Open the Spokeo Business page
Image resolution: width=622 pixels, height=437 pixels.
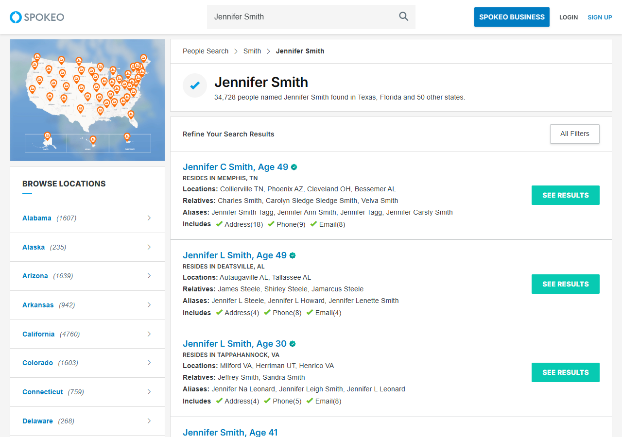click(x=512, y=17)
